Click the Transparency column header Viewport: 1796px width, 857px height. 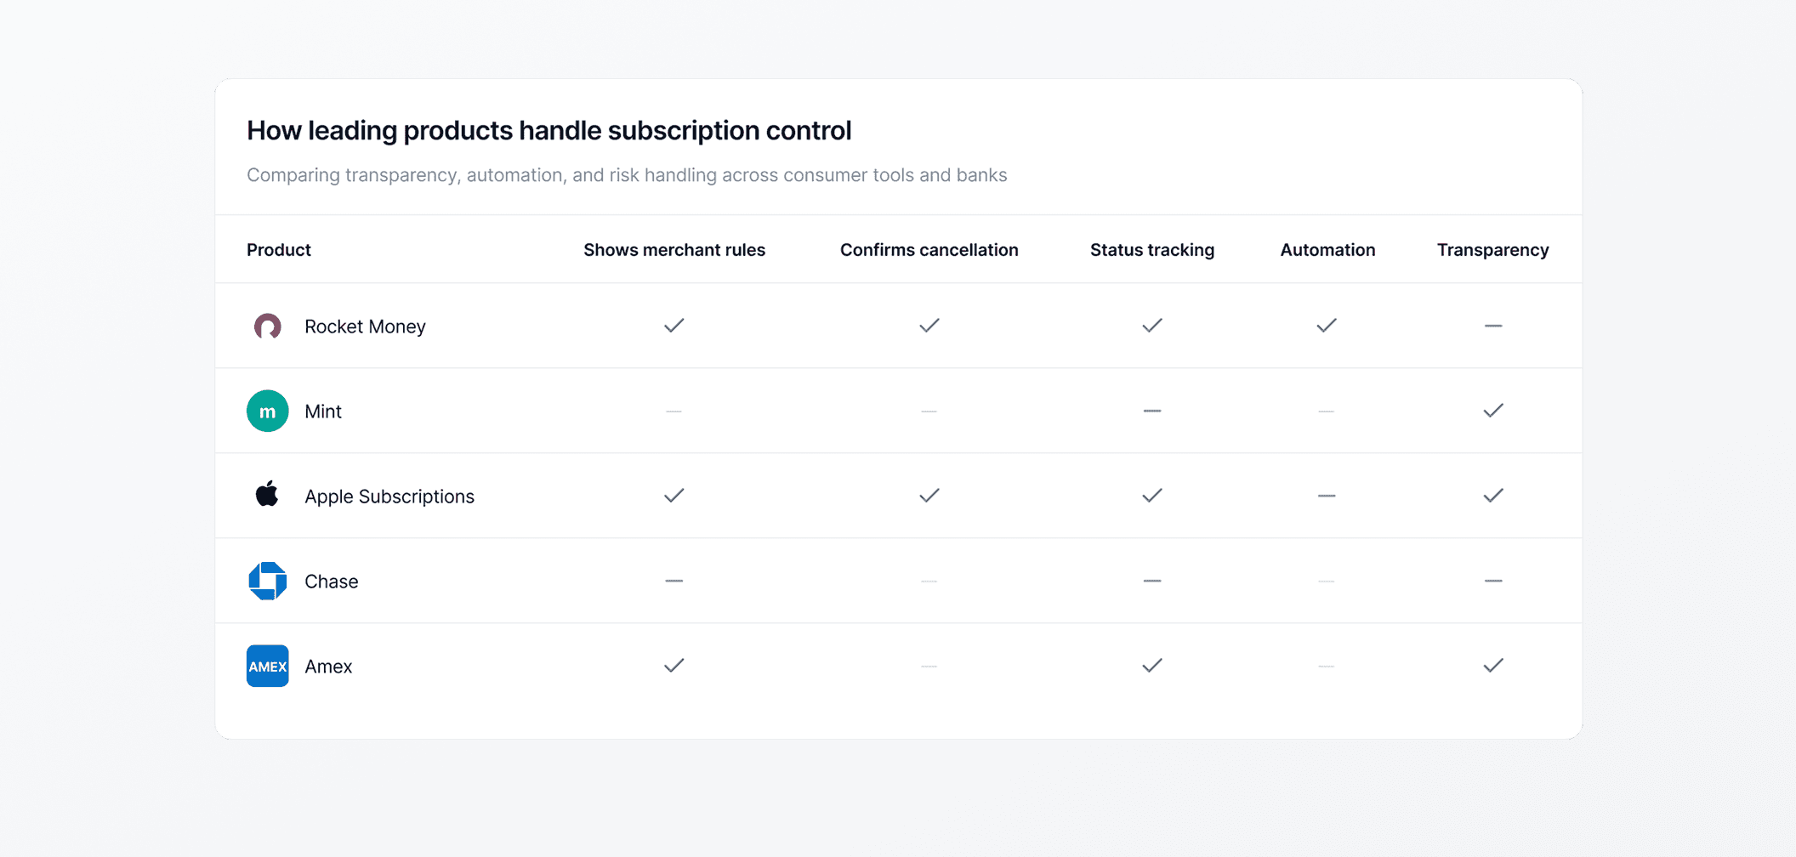point(1492,250)
